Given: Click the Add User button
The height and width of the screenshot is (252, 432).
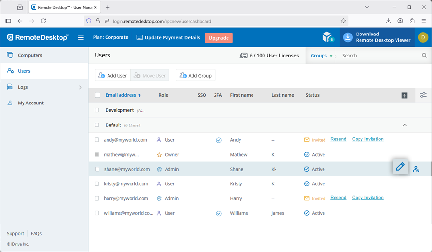Looking at the screenshot, I should point(112,75).
